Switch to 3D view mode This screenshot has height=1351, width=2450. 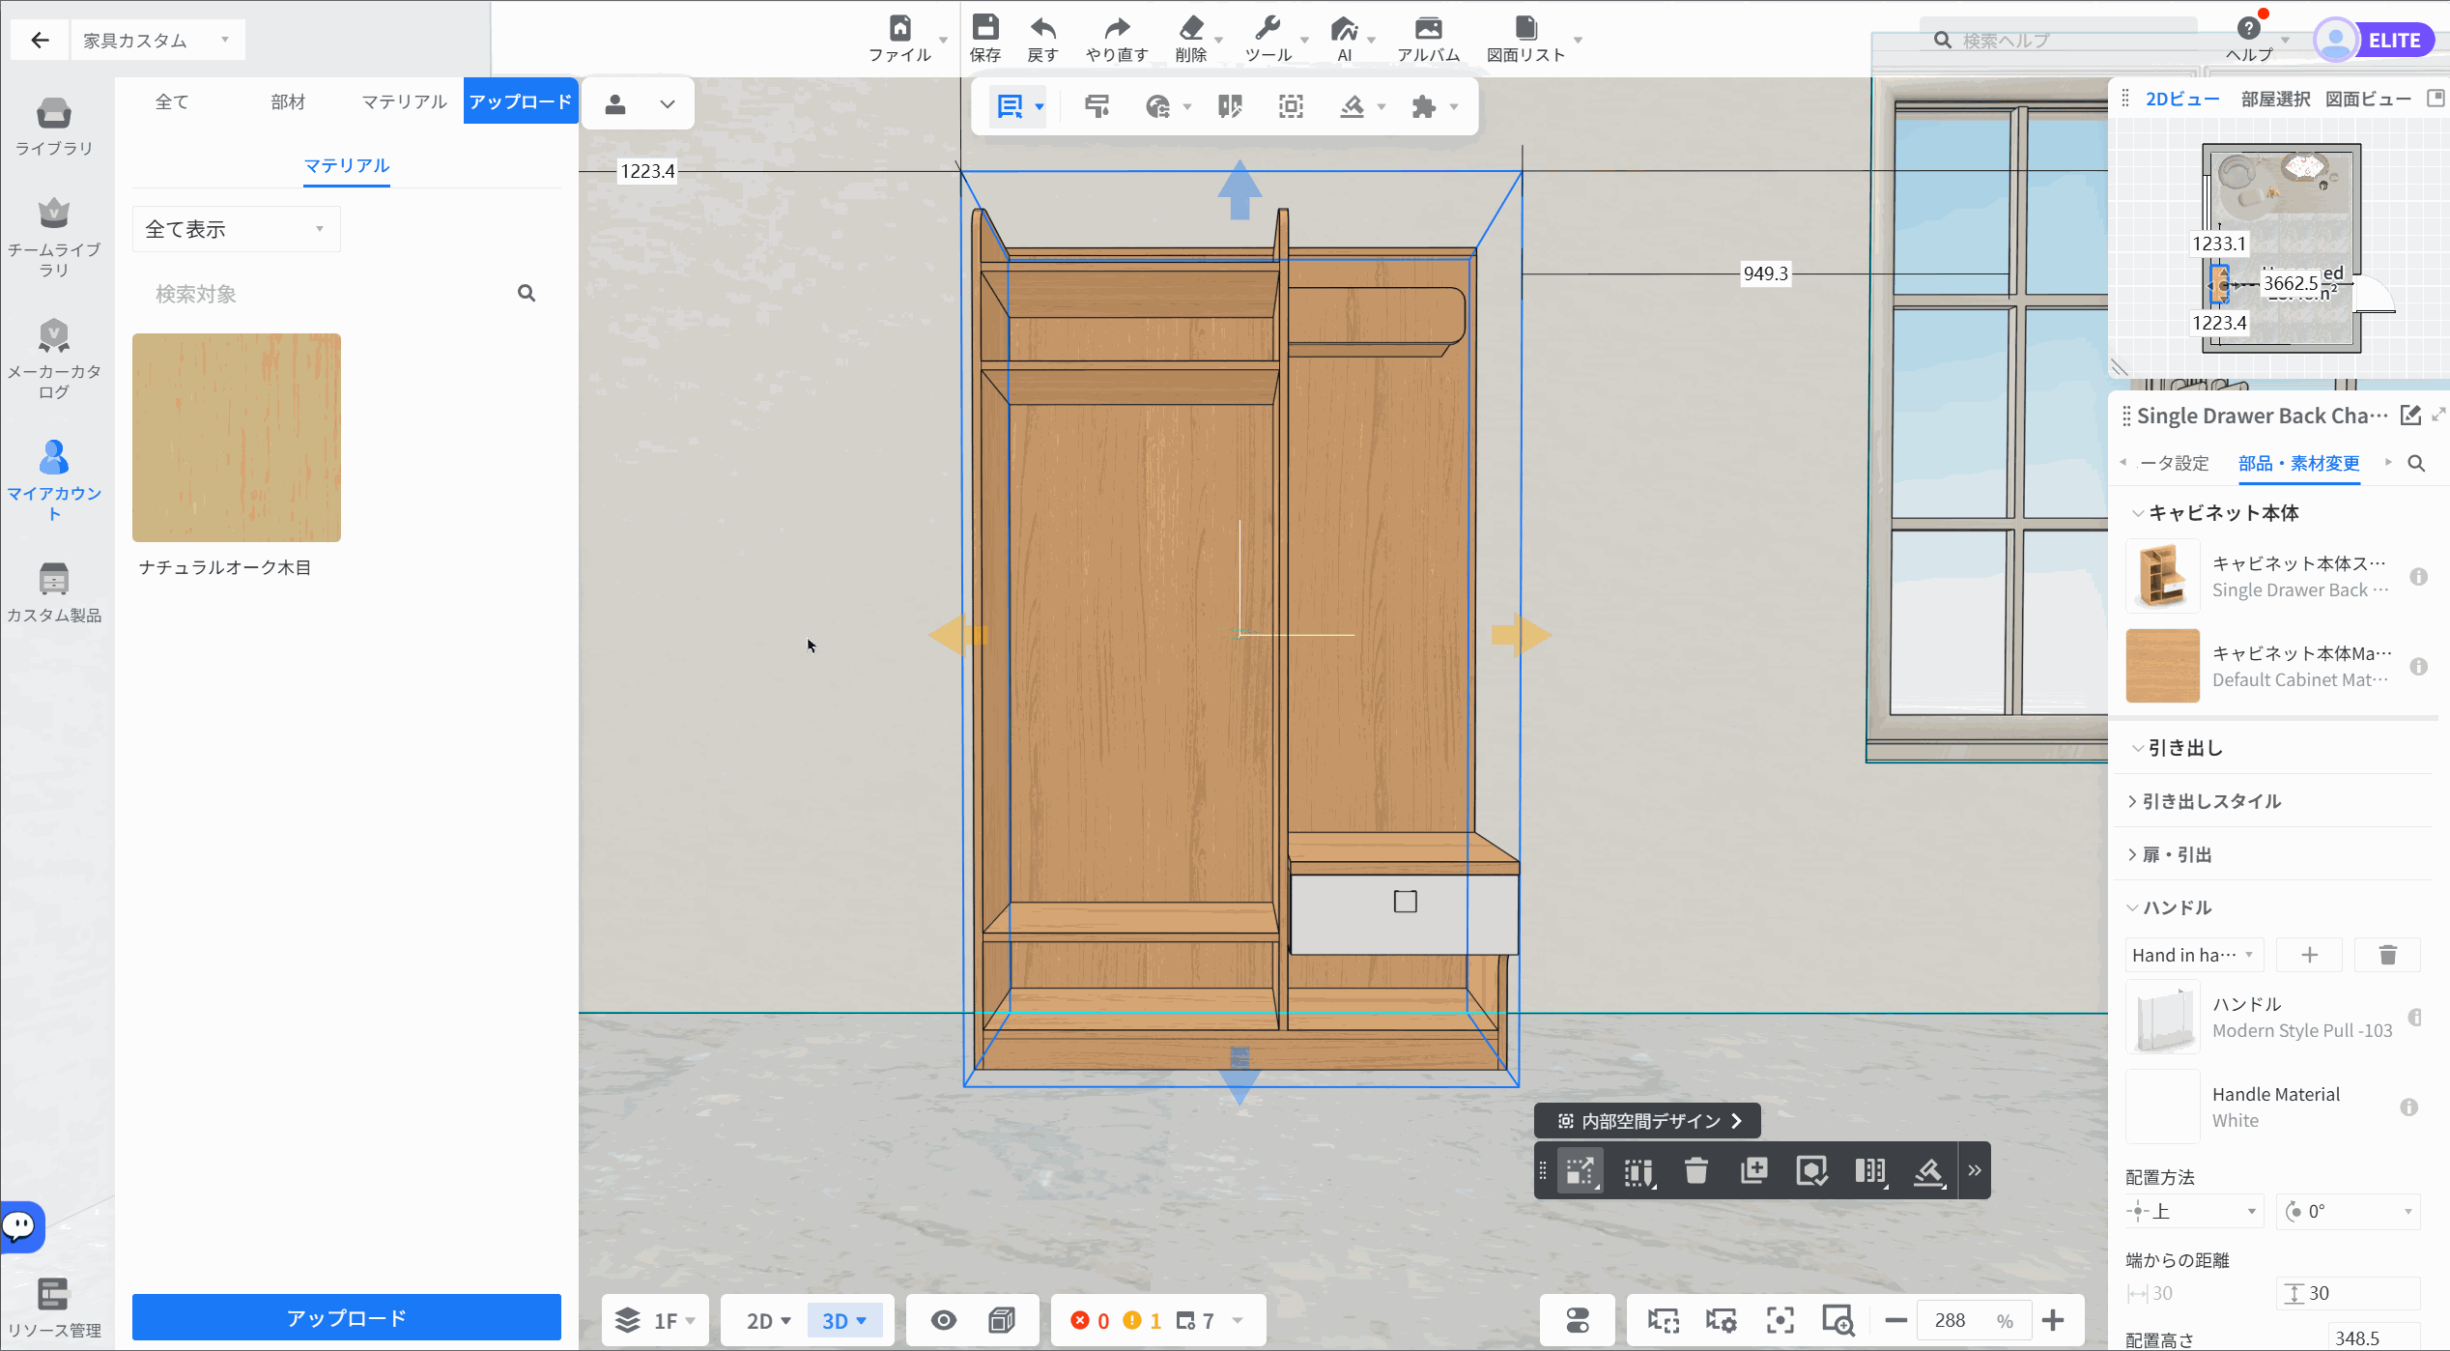[x=843, y=1321]
